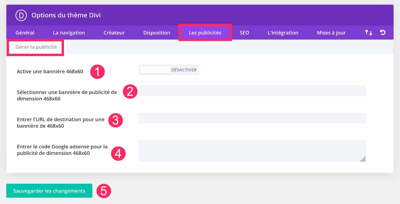The height and width of the screenshot is (204, 400).
Task: Click the 'Entrer le code Google adsense' label
Action: (x=62, y=150)
